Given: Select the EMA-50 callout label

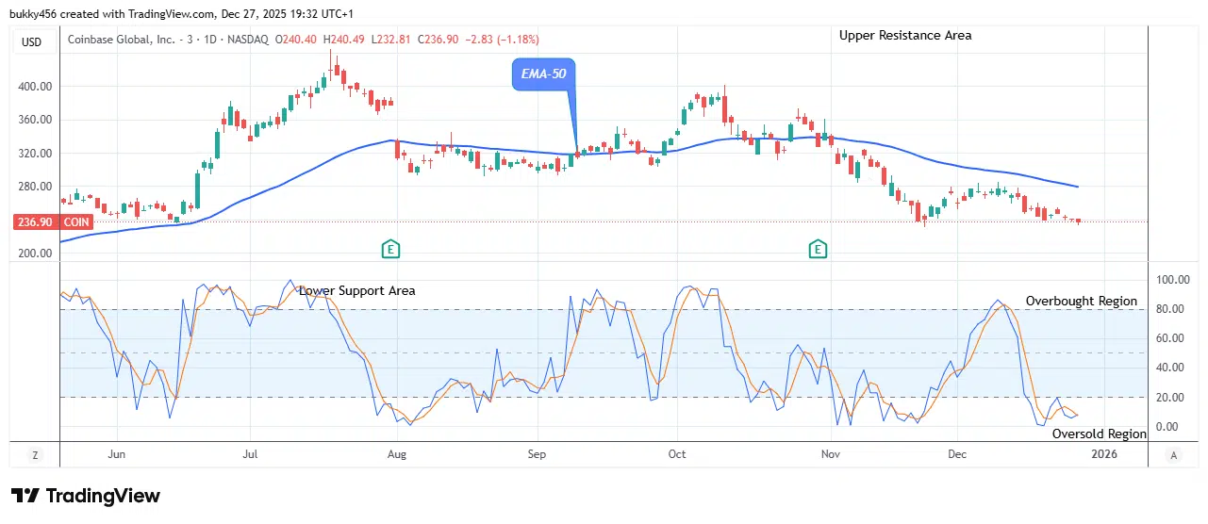Looking at the screenshot, I should click(x=544, y=74).
